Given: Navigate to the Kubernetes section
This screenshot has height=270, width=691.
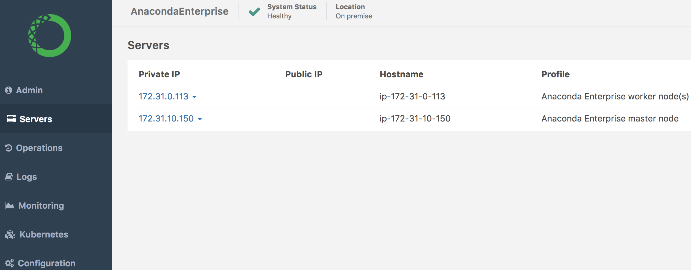Looking at the screenshot, I should point(44,234).
